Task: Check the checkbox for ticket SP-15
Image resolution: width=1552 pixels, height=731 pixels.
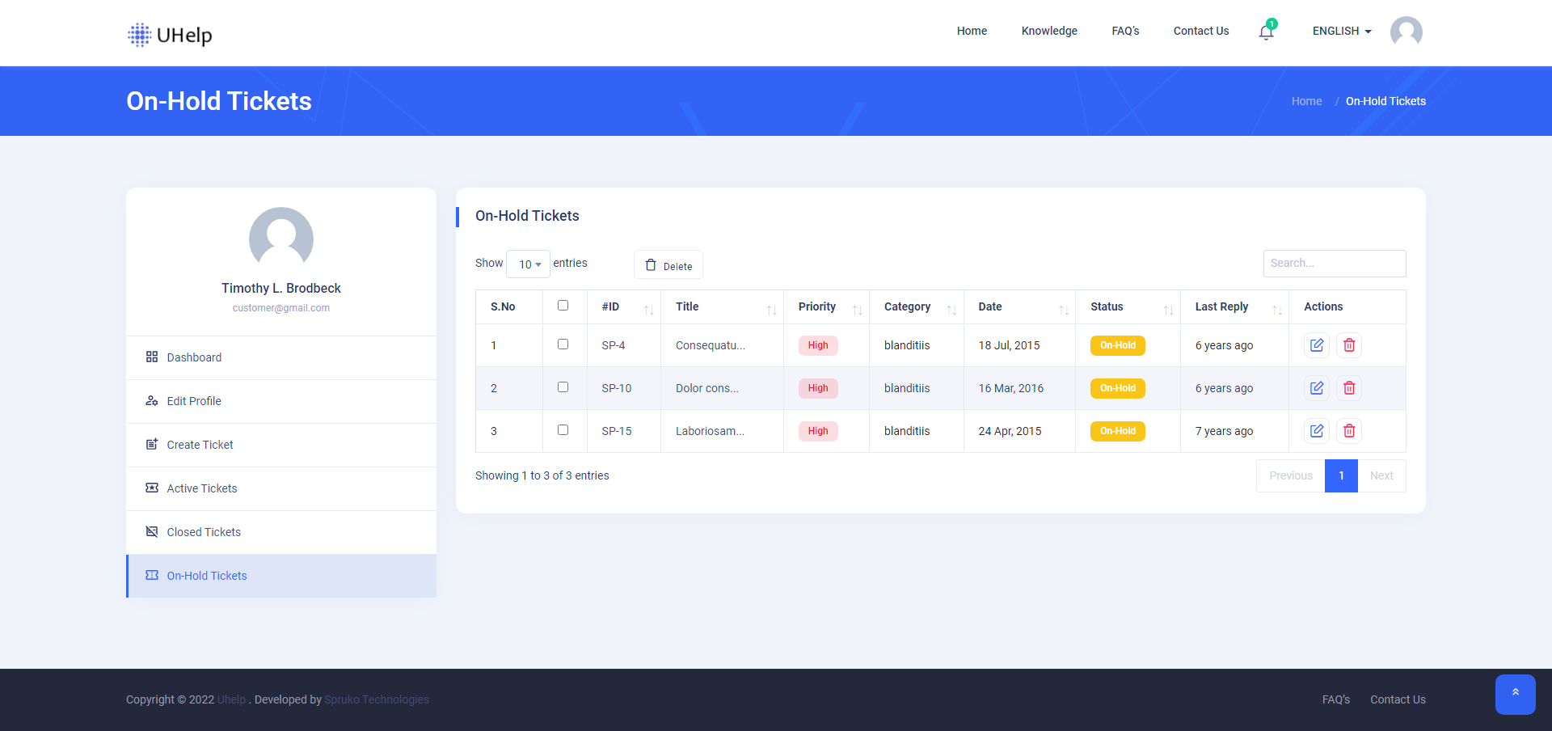Action: pos(563,430)
